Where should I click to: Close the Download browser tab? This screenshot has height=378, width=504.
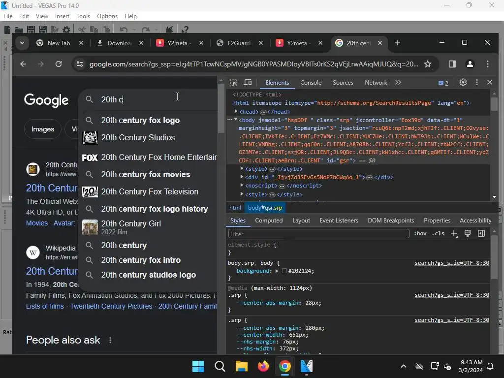(141, 43)
